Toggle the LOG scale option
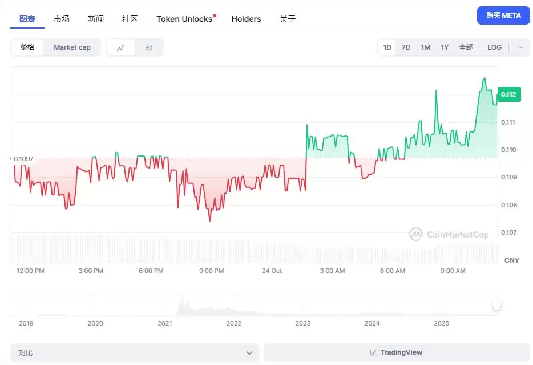 [494, 47]
